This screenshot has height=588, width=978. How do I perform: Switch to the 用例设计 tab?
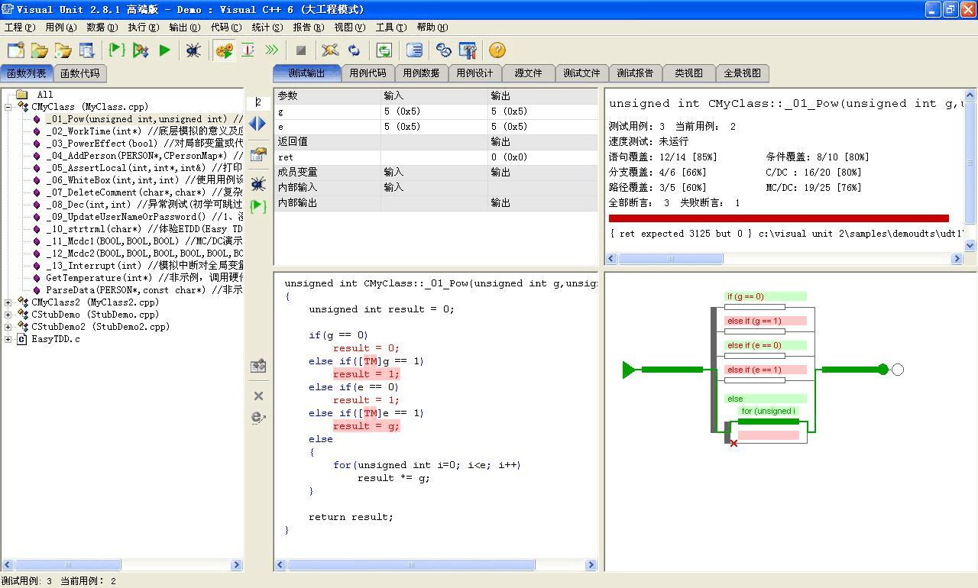click(x=474, y=73)
